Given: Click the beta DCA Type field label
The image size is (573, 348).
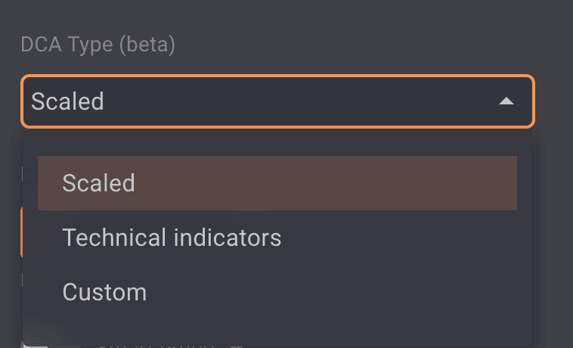Looking at the screenshot, I should 98,45.
